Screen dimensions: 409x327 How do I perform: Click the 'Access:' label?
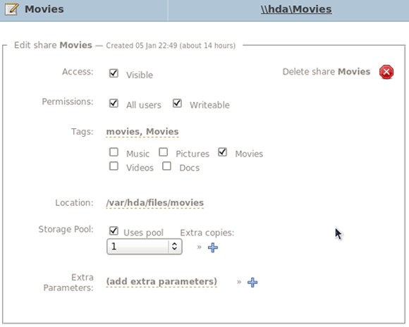[x=78, y=72]
